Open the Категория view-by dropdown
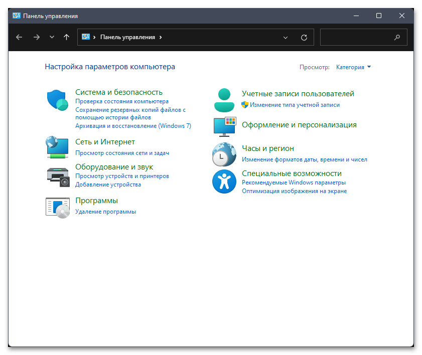Image resolution: width=422 pixels, height=355 pixels. 353,67
